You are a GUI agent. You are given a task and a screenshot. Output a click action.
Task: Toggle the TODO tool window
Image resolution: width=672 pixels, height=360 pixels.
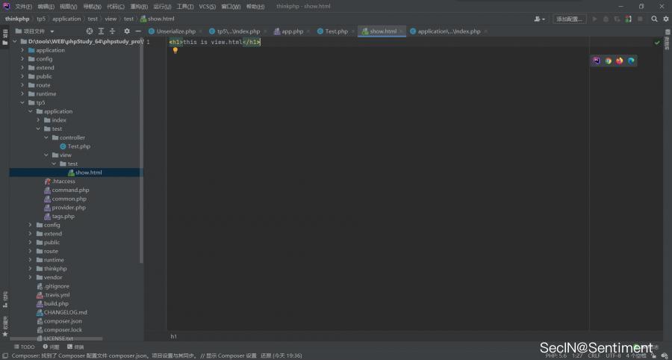point(24,347)
